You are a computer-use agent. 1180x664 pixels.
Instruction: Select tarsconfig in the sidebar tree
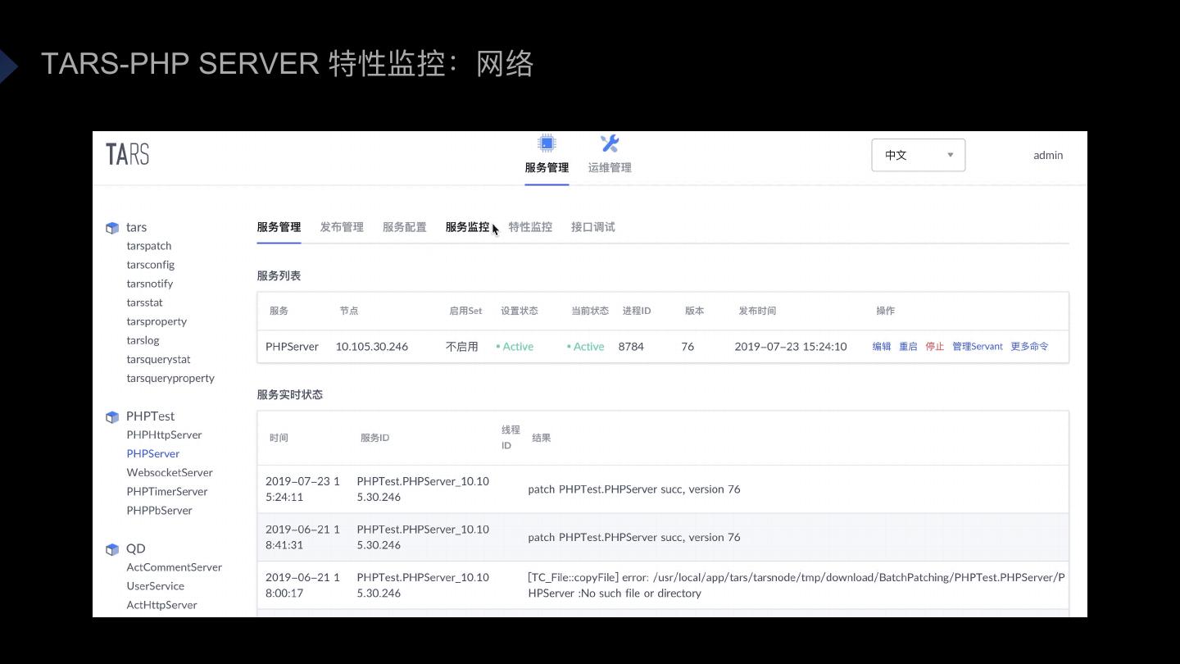151,265
